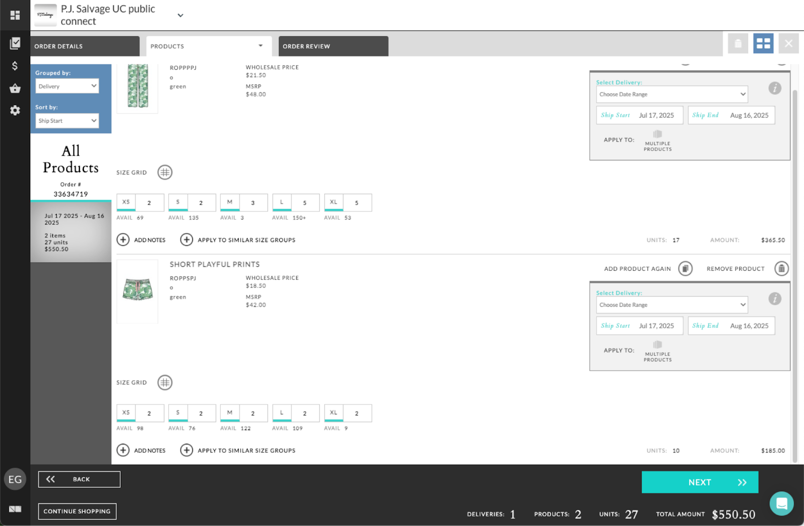Open the size grid icon for ROPPPPJ

(165, 172)
